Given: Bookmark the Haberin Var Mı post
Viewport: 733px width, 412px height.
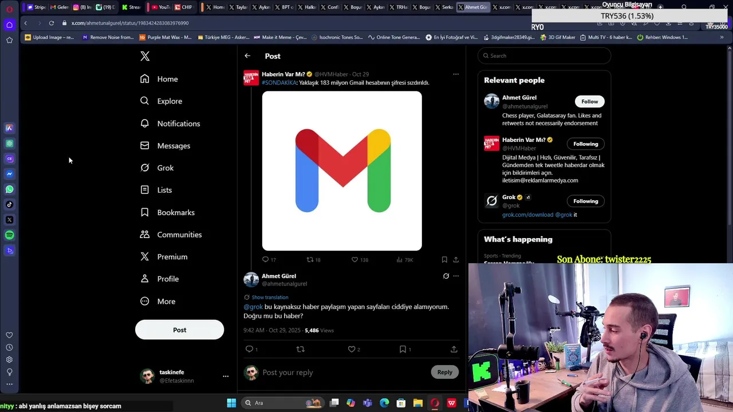Looking at the screenshot, I should coord(444,260).
